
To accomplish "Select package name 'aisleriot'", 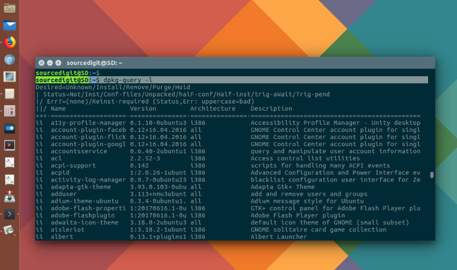I will pyautogui.click(x=68, y=230).
